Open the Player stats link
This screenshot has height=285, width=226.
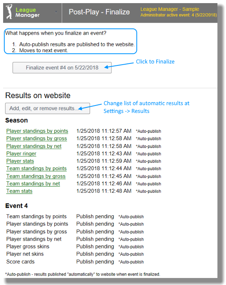[20, 161]
